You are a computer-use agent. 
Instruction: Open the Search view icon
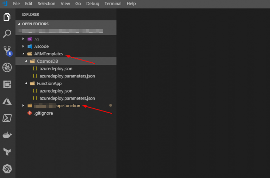[x=7, y=34]
